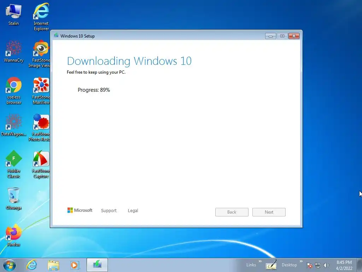Open Windows Explorer from the taskbar
Viewport: 362px width, 272px height.
[x=53, y=265]
